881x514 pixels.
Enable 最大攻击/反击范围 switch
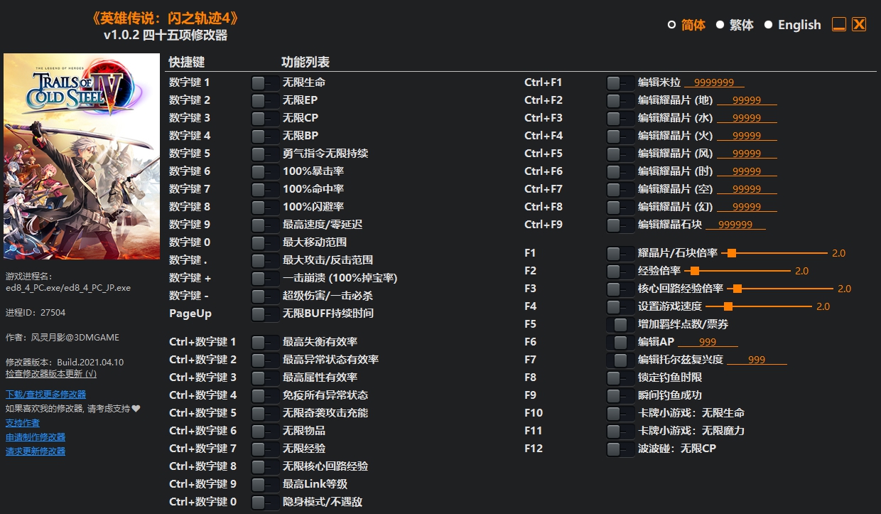tap(265, 260)
